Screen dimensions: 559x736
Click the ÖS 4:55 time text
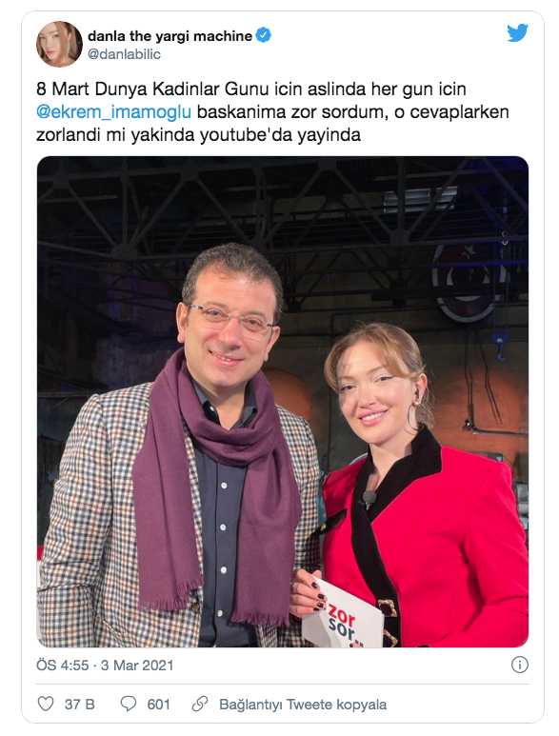tap(63, 666)
